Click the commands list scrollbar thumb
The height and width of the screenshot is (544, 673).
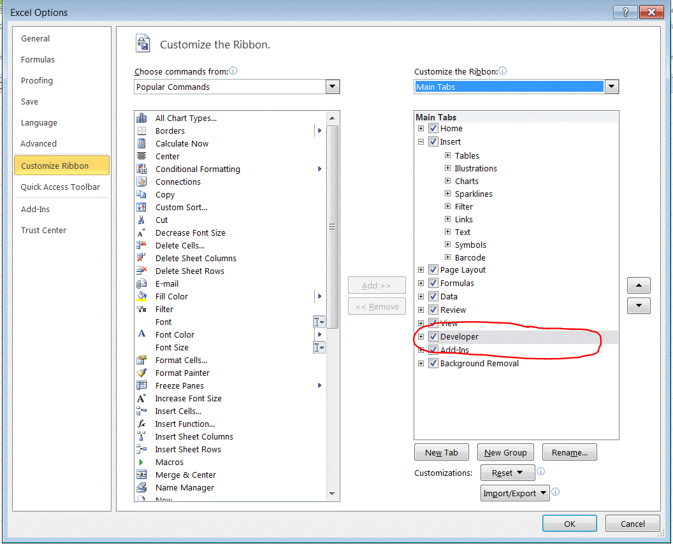point(332,227)
